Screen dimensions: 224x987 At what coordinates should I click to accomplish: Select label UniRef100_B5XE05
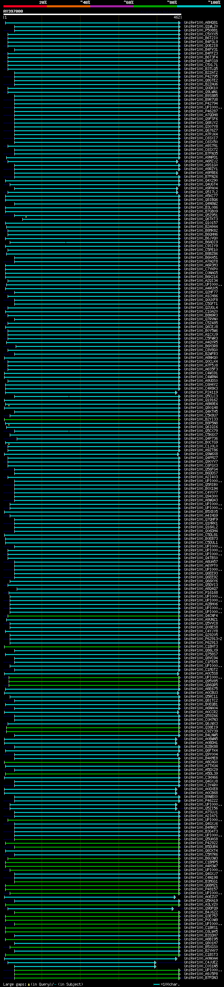pos(201,512)
